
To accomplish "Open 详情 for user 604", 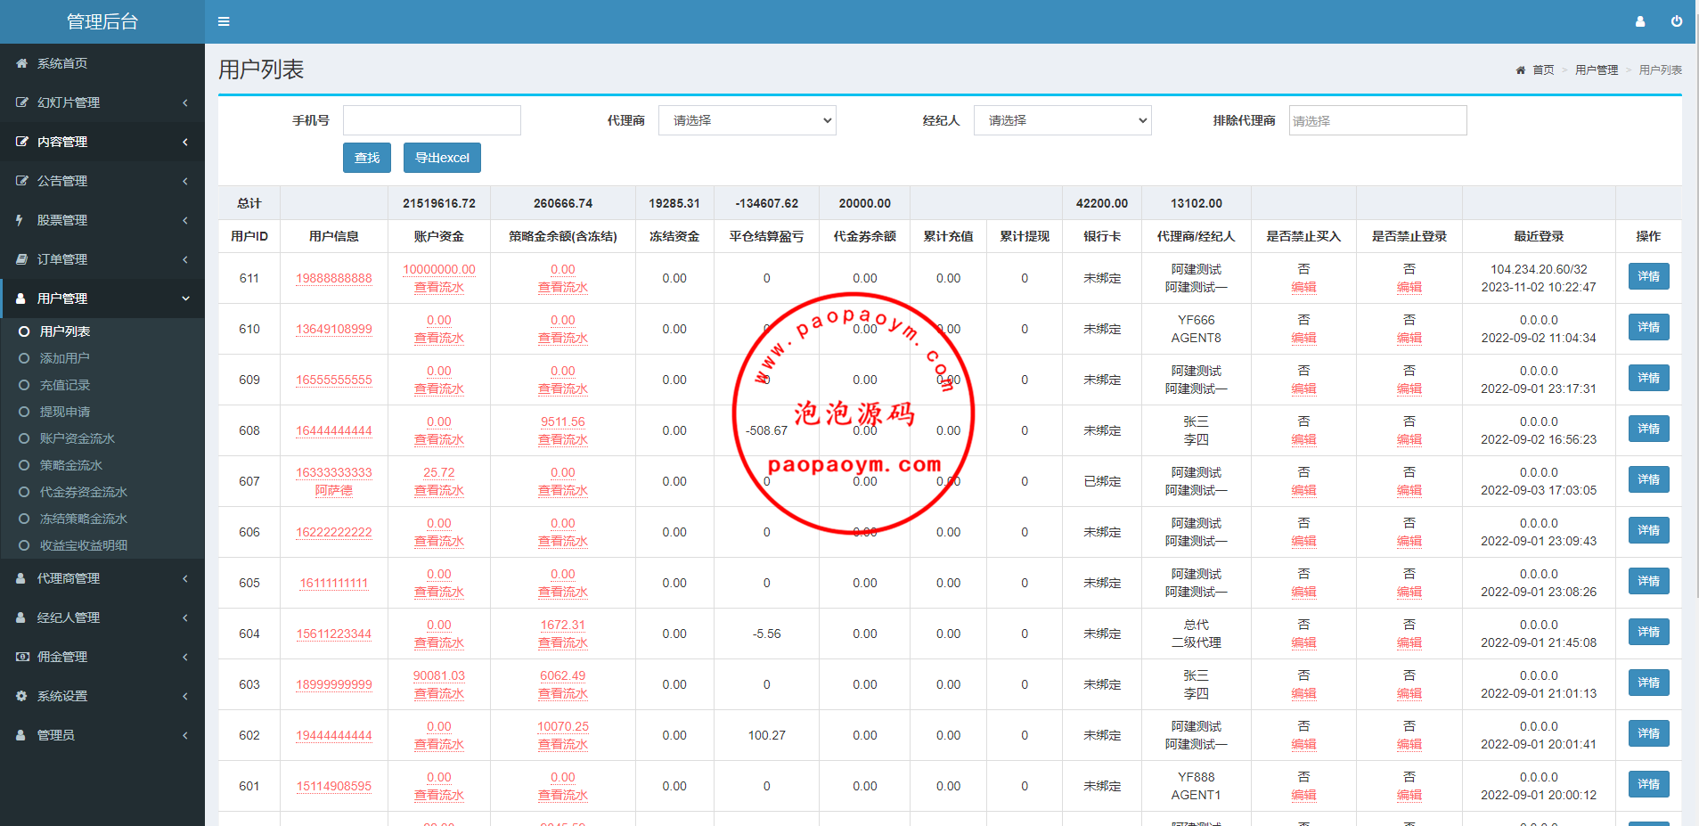I will pyautogui.click(x=1648, y=632).
